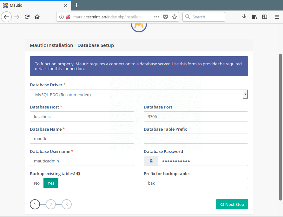Click the magnifier icon in the Search box
This screenshot has width=283, height=217.
coord(188,17)
